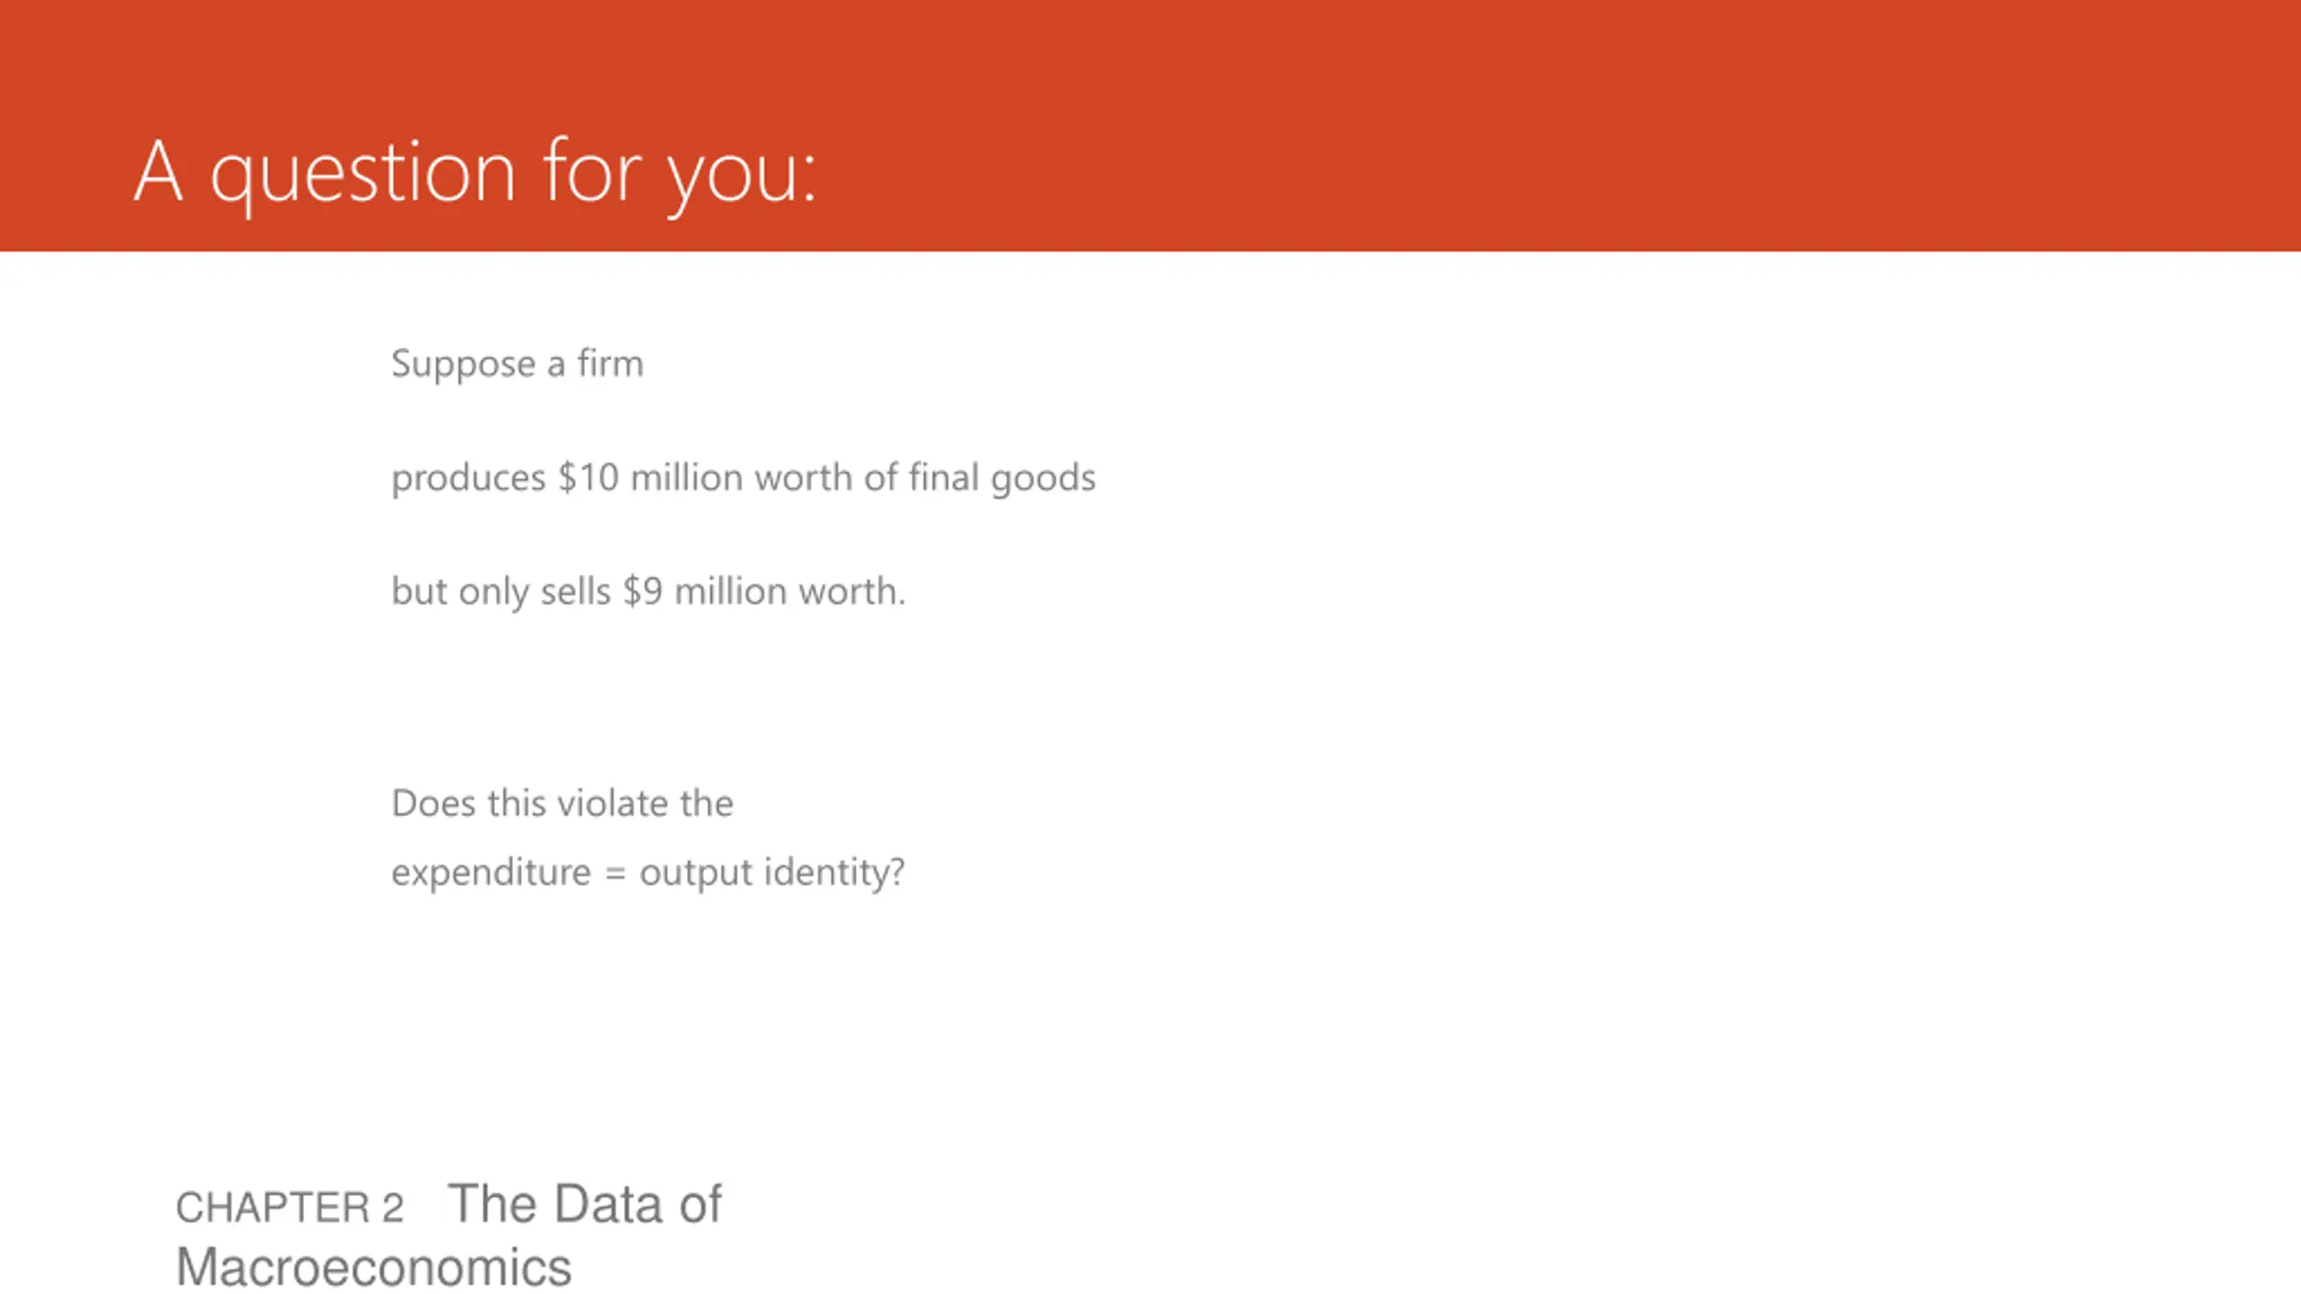Click the "CHAPTER 2" footer label
2301x1294 pixels.
tap(289, 1207)
